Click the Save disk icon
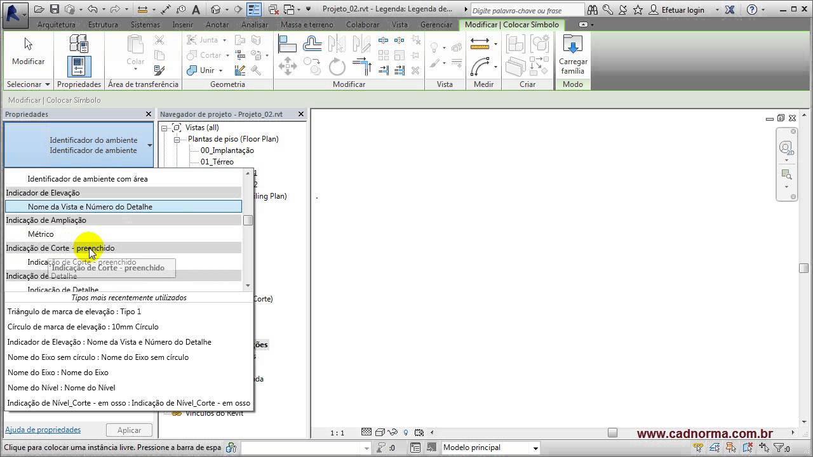The image size is (813, 457). click(55, 10)
